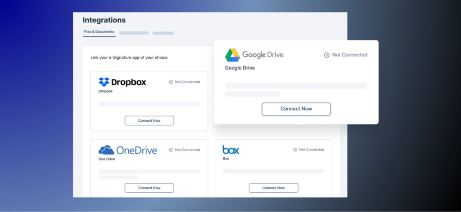This screenshot has width=461, height=212.
Task: Connect Google Drive with Connect Now
Action: coord(296,109)
